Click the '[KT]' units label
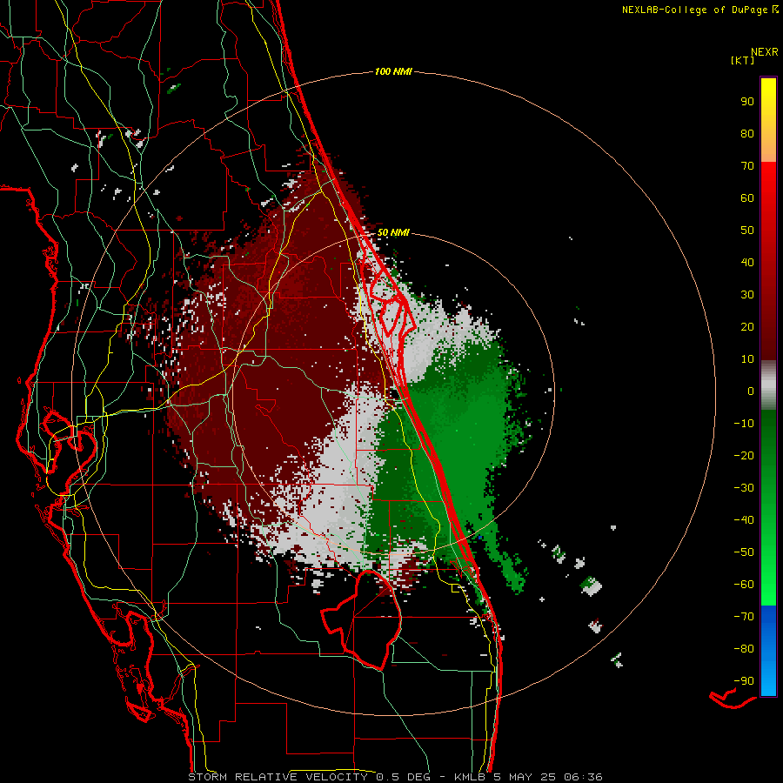The width and height of the screenshot is (783, 783). coord(742,60)
